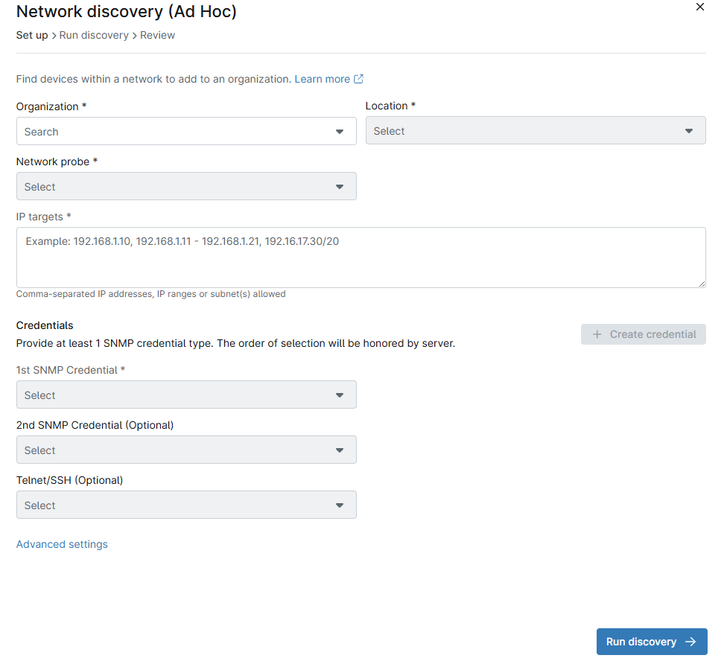Click the Network probe caret icon
Image resolution: width=724 pixels, height=661 pixels.
coord(340,187)
